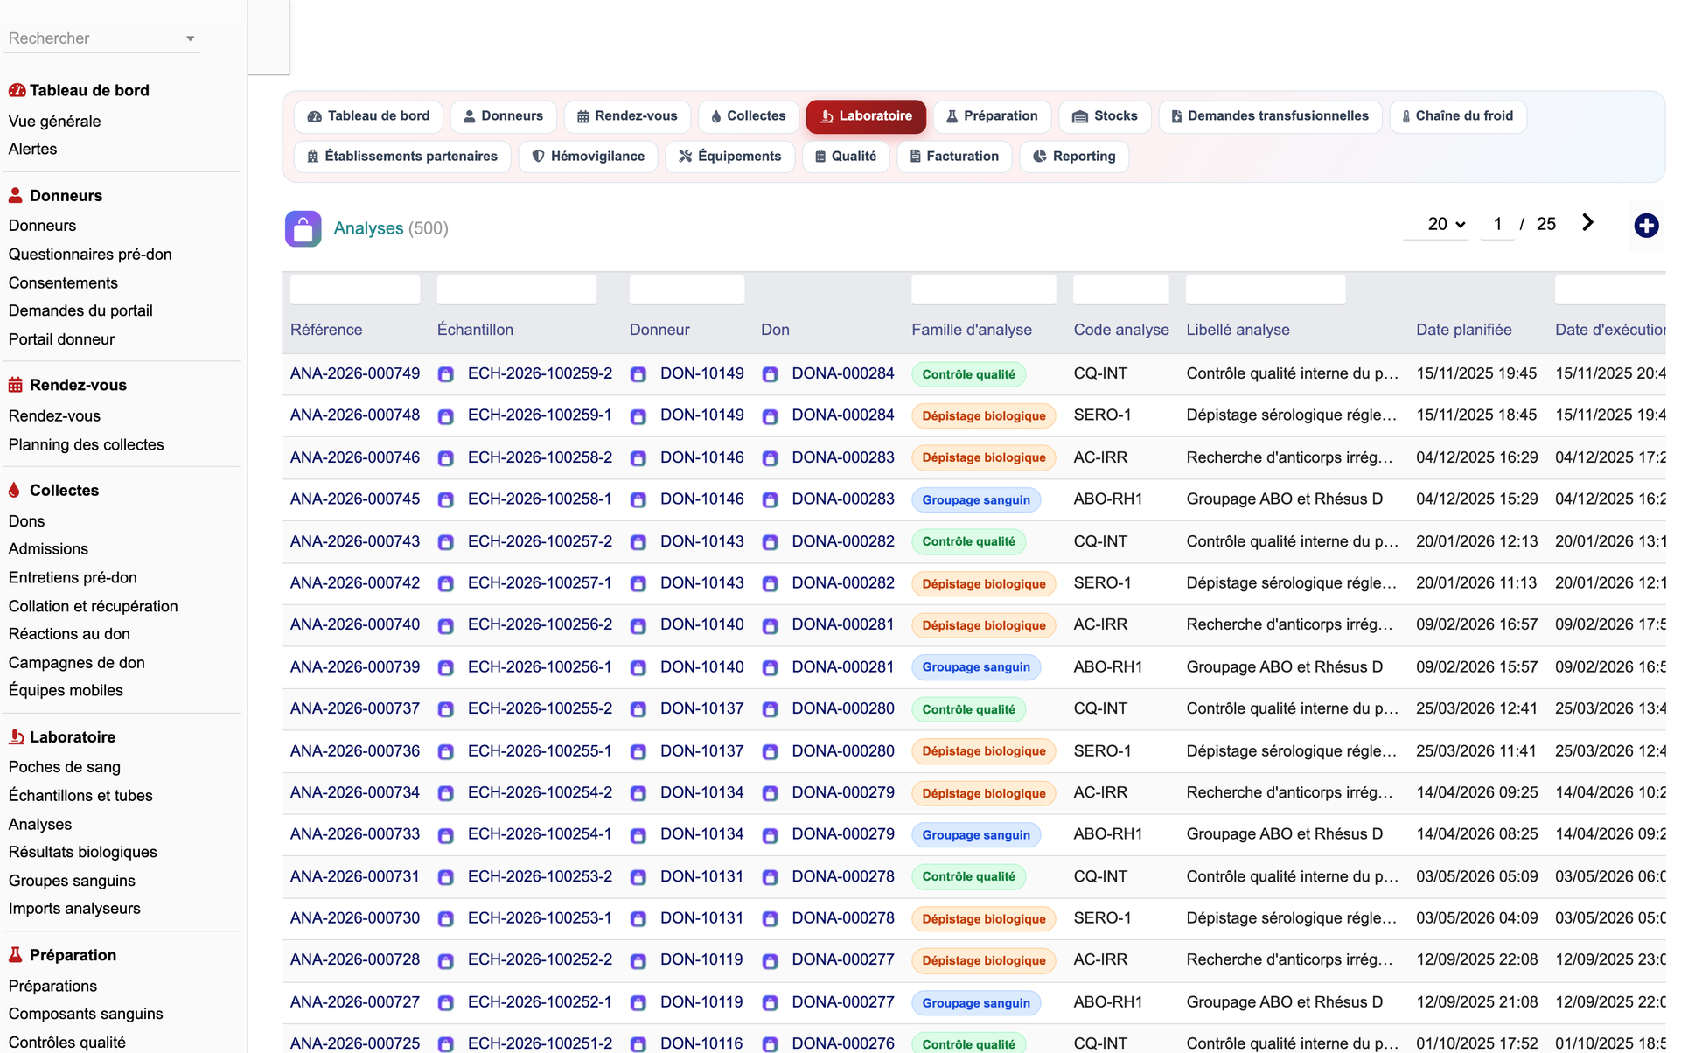This screenshot has height=1053, width=1702.
Task: Click the Rendez-vous sidebar calendar icon
Action: tap(16, 385)
